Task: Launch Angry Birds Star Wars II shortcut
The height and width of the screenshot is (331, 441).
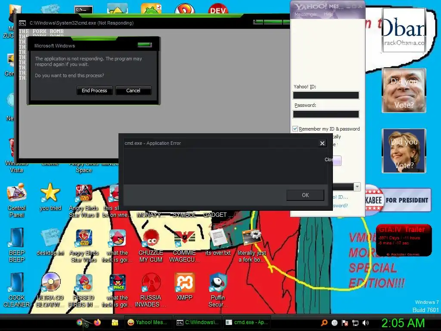Action: [84, 200]
